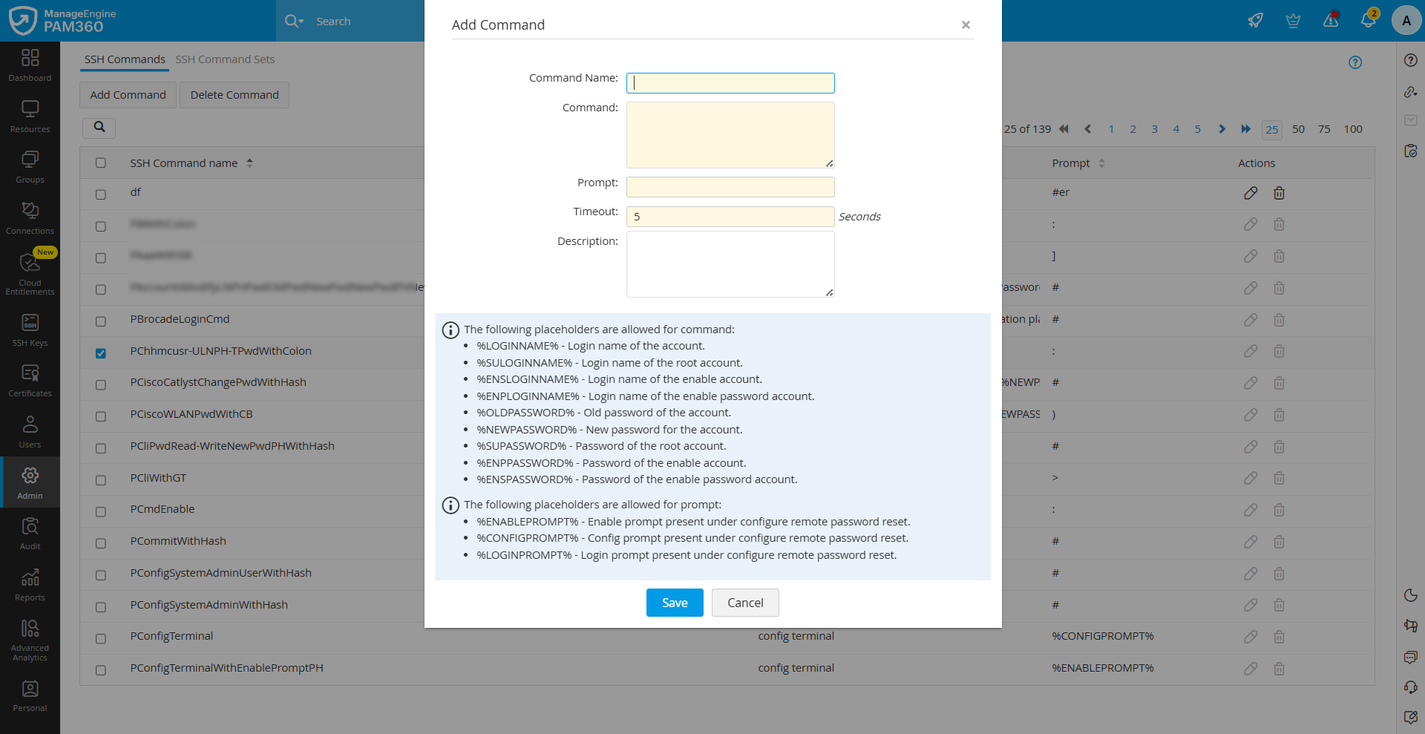Screen dimensions: 1425x734
Task: Open SSH Keys in the sidebar
Action: tap(30, 330)
